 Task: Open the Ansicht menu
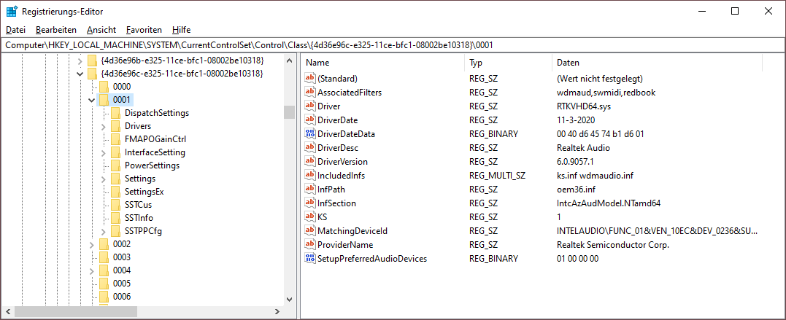(101, 30)
